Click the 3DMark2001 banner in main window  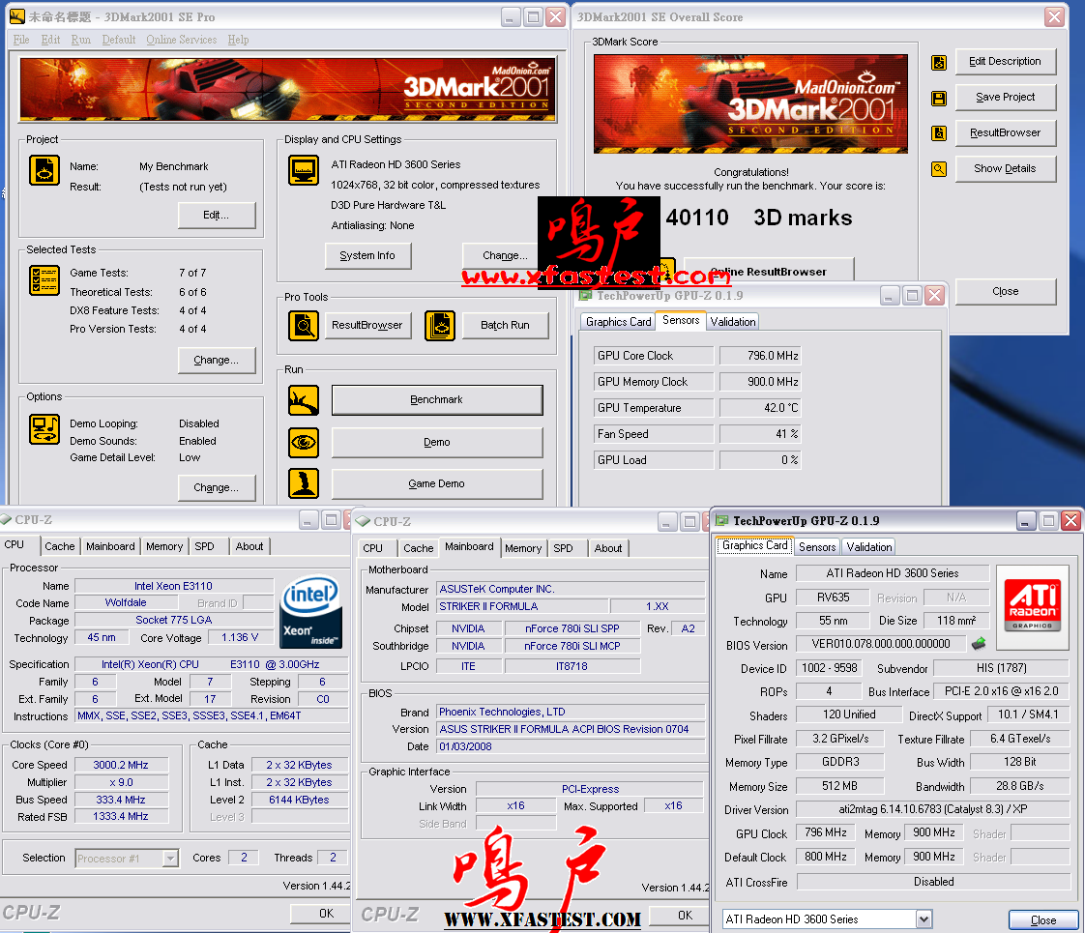click(288, 90)
